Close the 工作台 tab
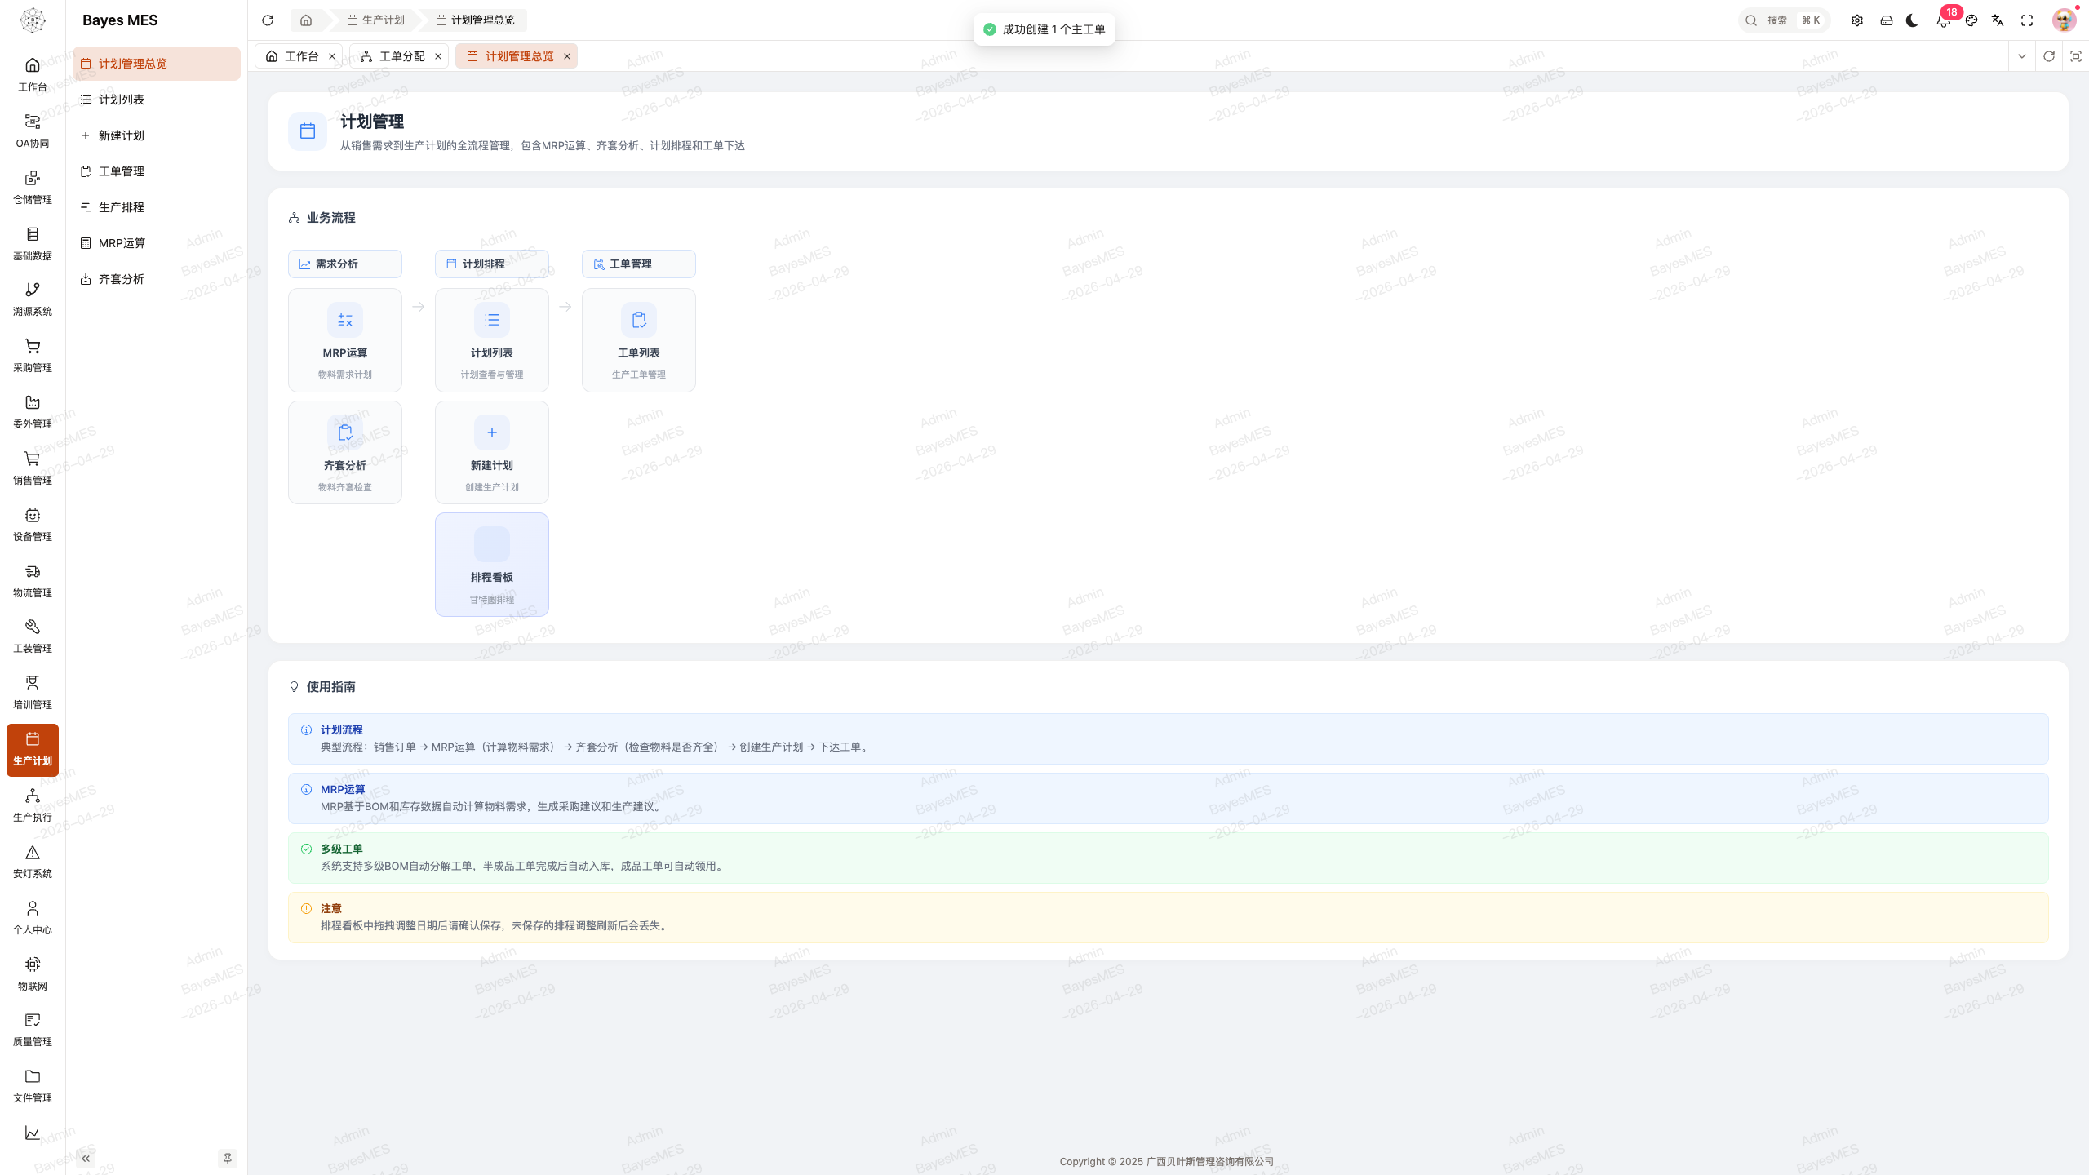The image size is (2089, 1175). tap(332, 56)
